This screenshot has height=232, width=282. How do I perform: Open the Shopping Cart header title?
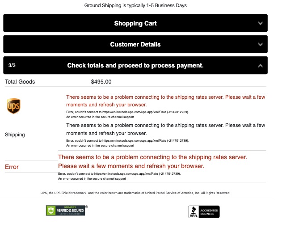135,23
